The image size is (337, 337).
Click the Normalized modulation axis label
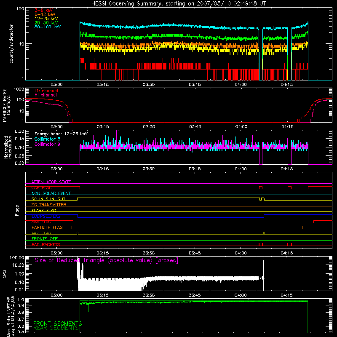(8, 147)
